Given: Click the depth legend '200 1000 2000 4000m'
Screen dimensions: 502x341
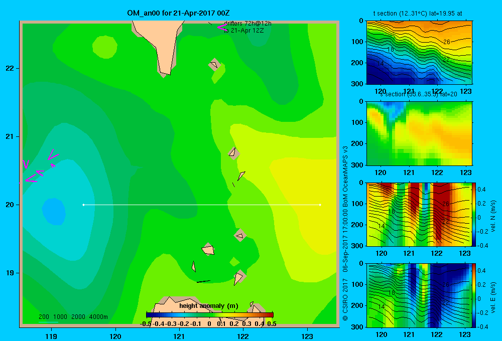Looking at the screenshot, I should pos(73,317).
